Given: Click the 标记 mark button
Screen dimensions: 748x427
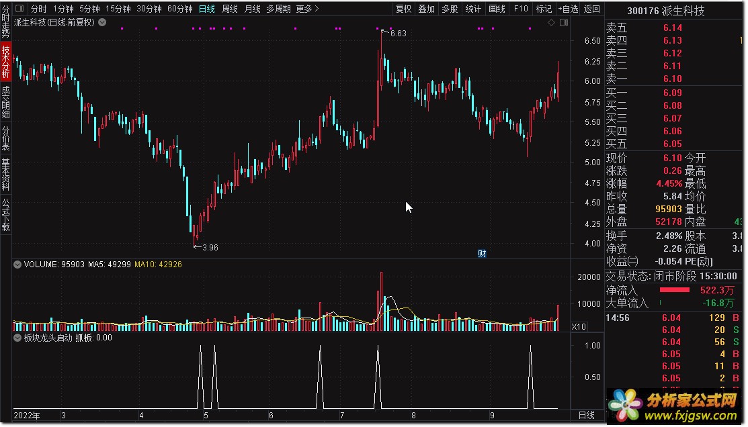Looking at the screenshot, I should click(x=544, y=9).
